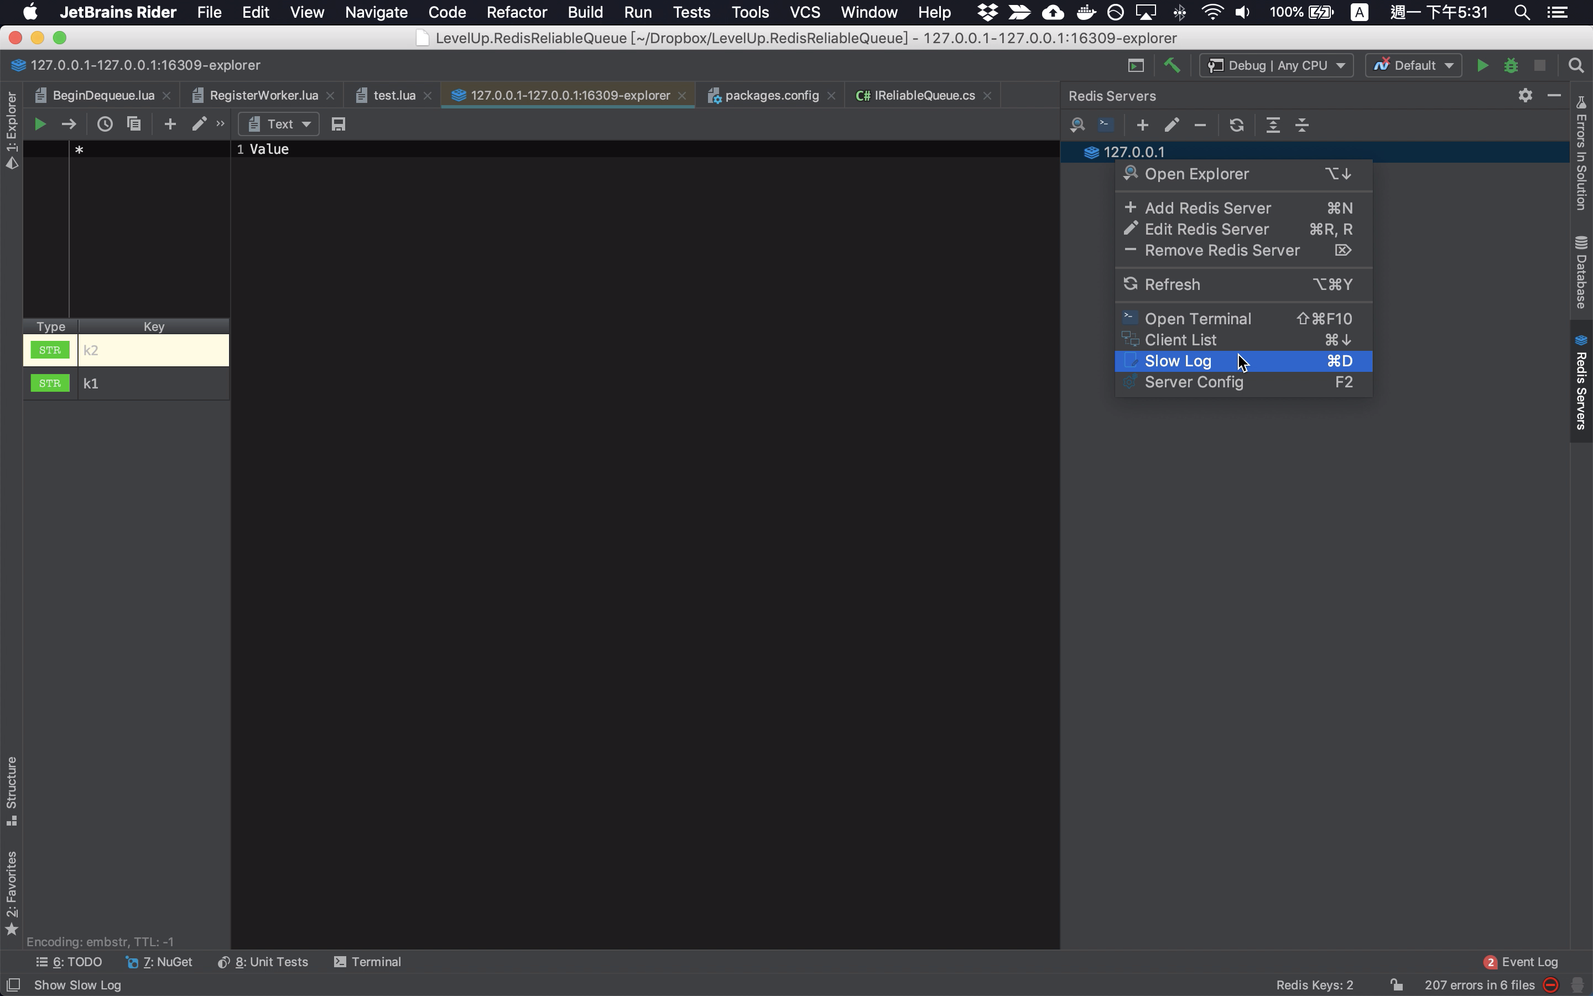Open the query history clock icon
This screenshot has width=1593, height=996.
(x=105, y=124)
